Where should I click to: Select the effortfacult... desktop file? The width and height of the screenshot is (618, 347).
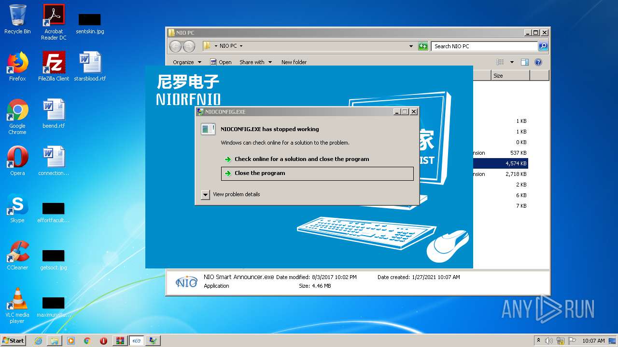(x=54, y=213)
